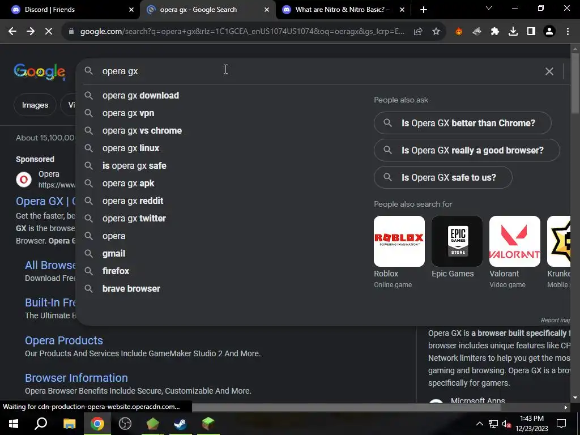Image resolution: width=580 pixels, height=435 pixels.
Task: Open Chrome three-dot menu
Action: click(568, 32)
